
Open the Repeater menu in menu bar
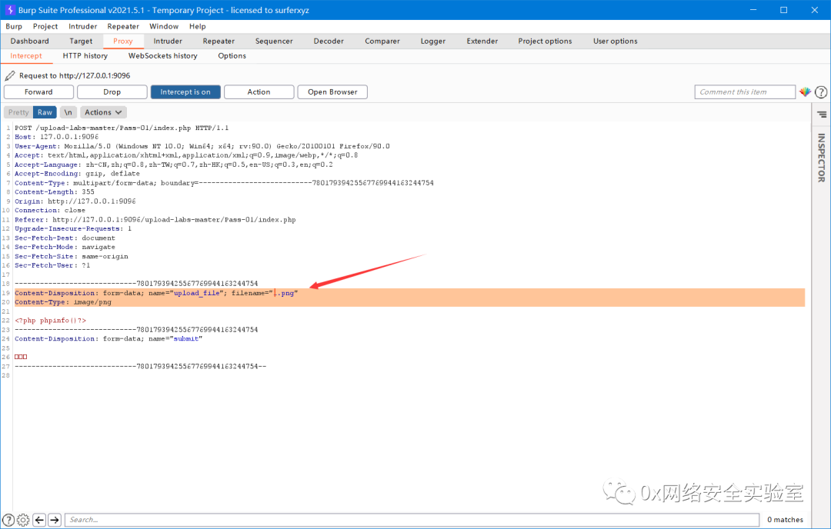point(123,26)
